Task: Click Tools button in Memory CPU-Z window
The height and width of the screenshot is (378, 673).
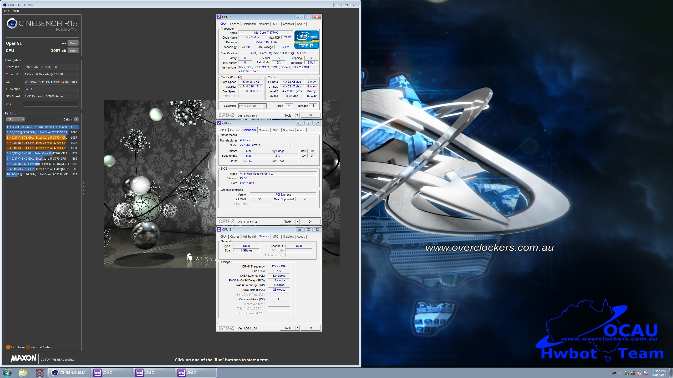Action: click(288, 328)
